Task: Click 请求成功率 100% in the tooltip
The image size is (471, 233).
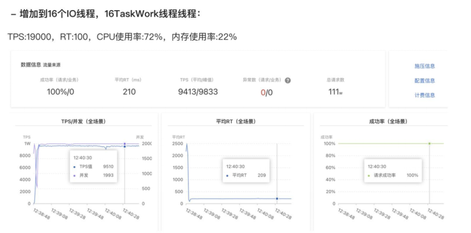Action: 393,175
